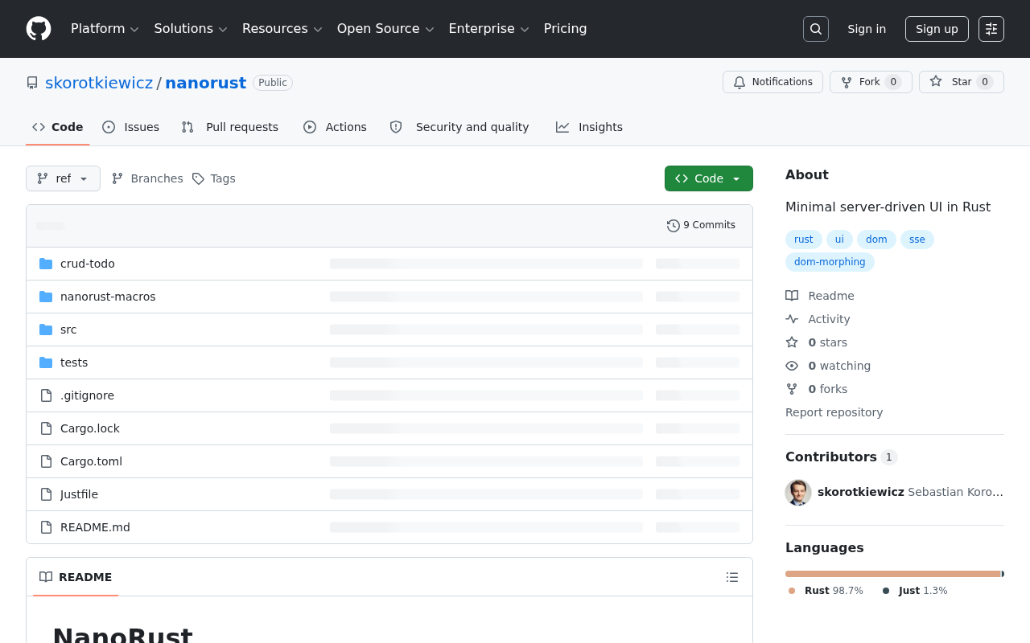The image size is (1030, 643).
Task: Expand the Enterprise menu
Action: coord(489,29)
